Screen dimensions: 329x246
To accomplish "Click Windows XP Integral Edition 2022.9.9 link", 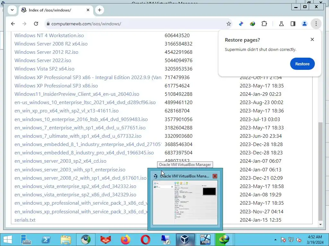I will click(88, 78).
